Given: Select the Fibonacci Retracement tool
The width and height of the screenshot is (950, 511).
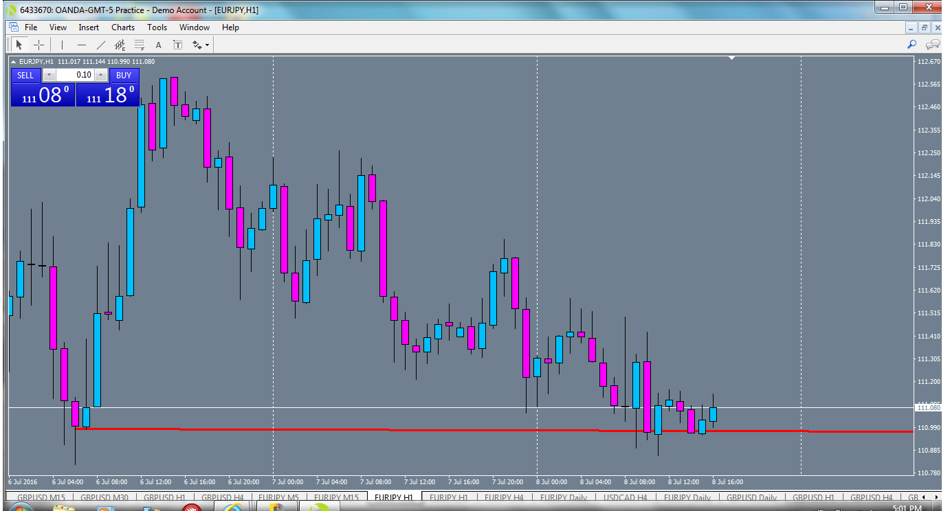Looking at the screenshot, I should pos(137,44).
